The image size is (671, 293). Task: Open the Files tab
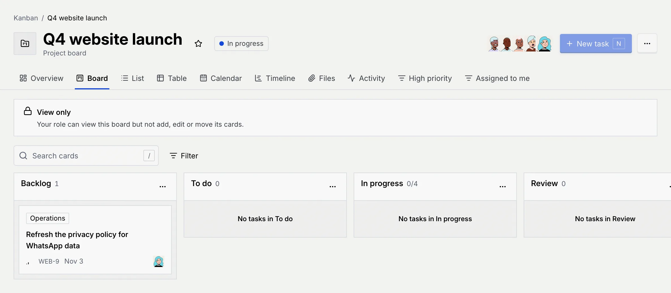(x=322, y=78)
